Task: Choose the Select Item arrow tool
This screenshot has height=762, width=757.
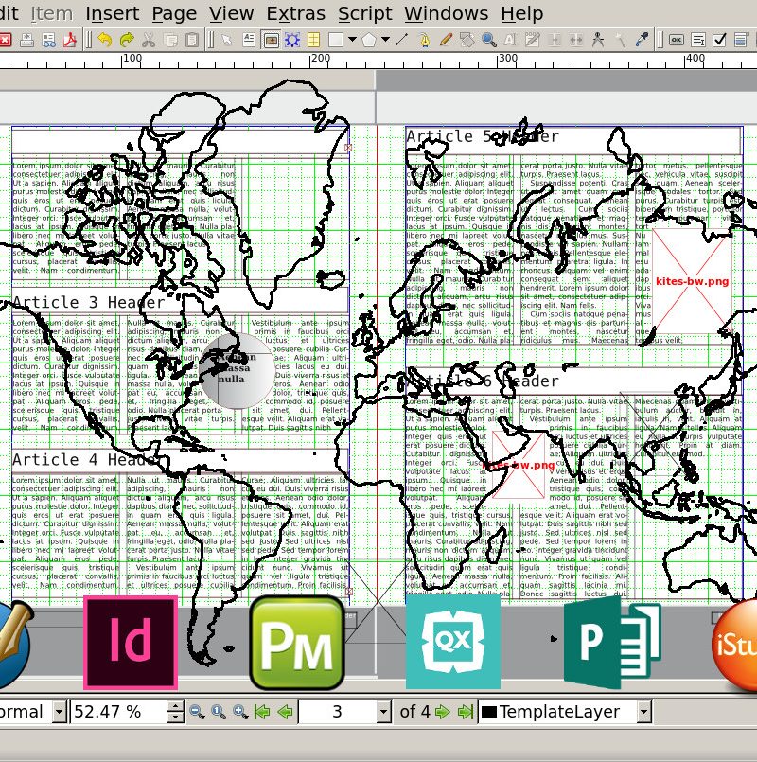Action: point(226,40)
